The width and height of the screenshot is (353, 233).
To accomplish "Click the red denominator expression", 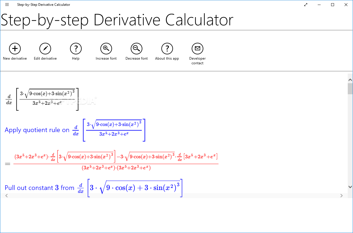I will [116, 168].
